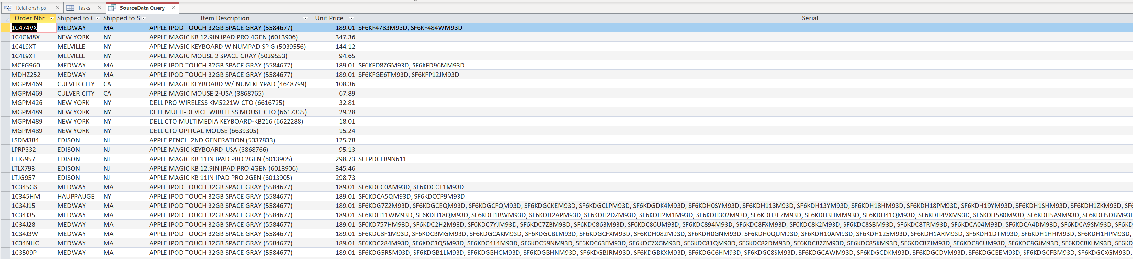
Task: Click DELL MULTI-DEVICE WIRELESS MOUSE CTO cell
Action: pos(229,112)
